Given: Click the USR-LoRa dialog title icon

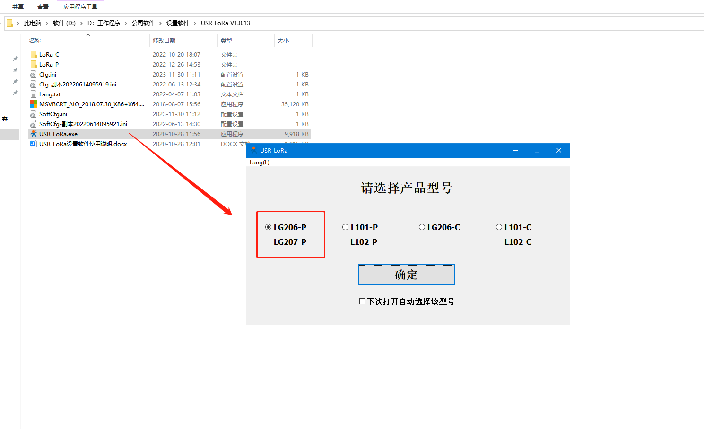Looking at the screenshot, I should pos(254,150).
